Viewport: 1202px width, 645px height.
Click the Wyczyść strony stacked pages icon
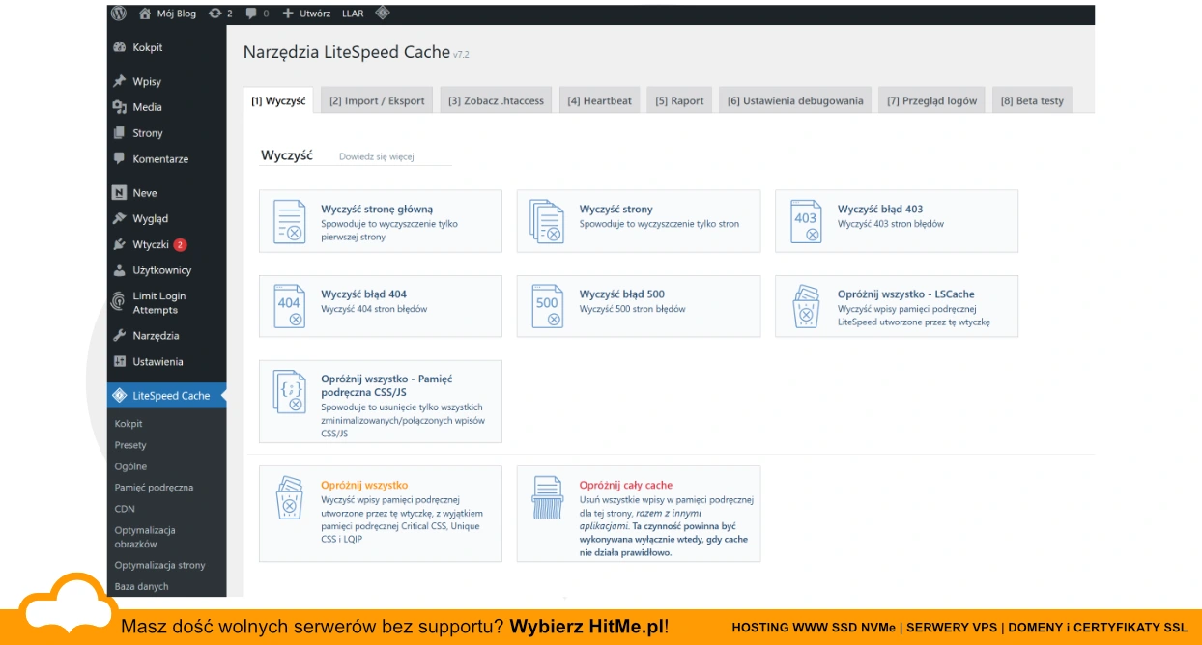pyautogui.click(x=547, y=221)
